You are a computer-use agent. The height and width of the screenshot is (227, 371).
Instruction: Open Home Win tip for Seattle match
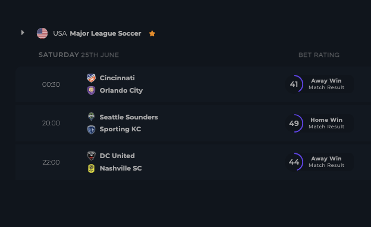326,123
